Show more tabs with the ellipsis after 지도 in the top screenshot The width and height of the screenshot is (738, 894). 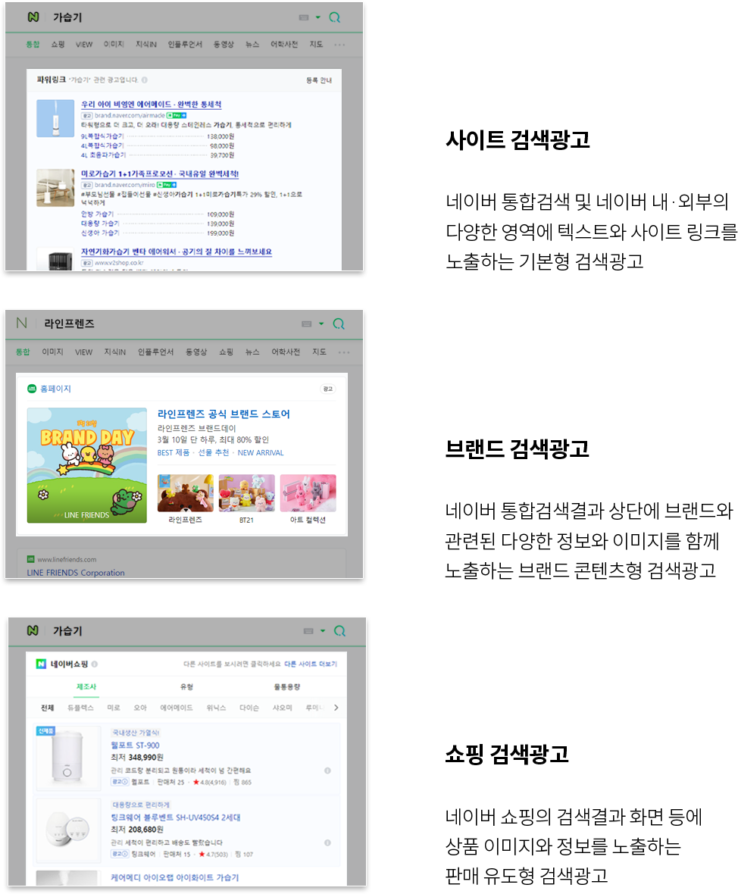[x=340, y=45]
